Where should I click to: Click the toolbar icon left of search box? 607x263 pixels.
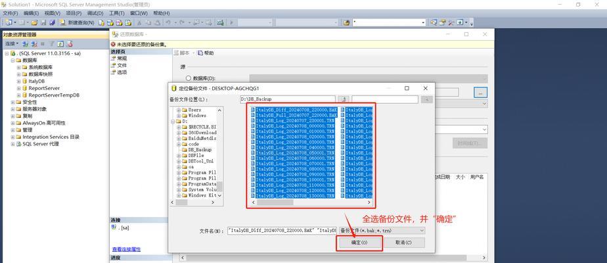coord(346,22)
